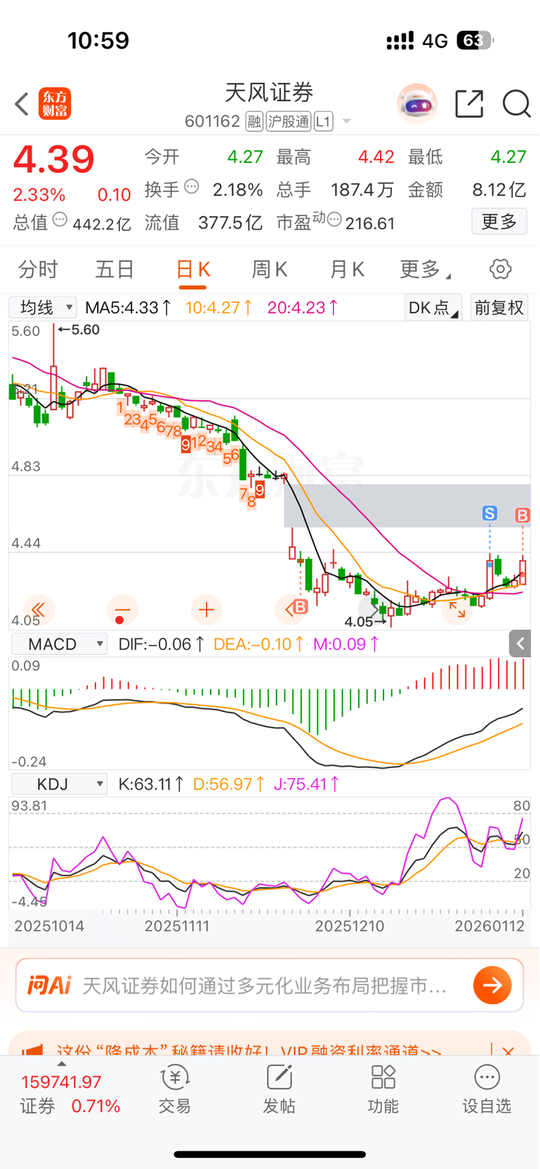Screen dimensions: 540x1169
Task: Tap the share icon
Action: coord(469,104)
